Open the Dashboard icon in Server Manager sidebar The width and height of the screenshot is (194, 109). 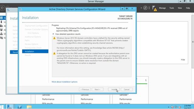tap(1, 18)
